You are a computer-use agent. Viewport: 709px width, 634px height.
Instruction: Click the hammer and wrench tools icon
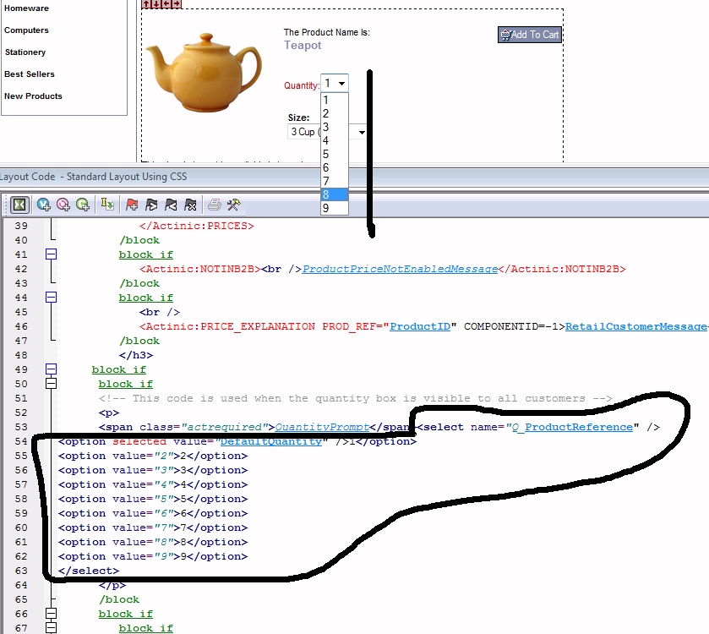click(234, 205)
